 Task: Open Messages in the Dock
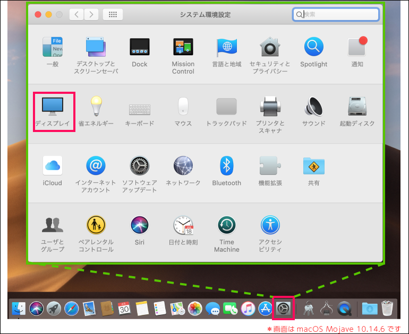(x=212, y=309)
